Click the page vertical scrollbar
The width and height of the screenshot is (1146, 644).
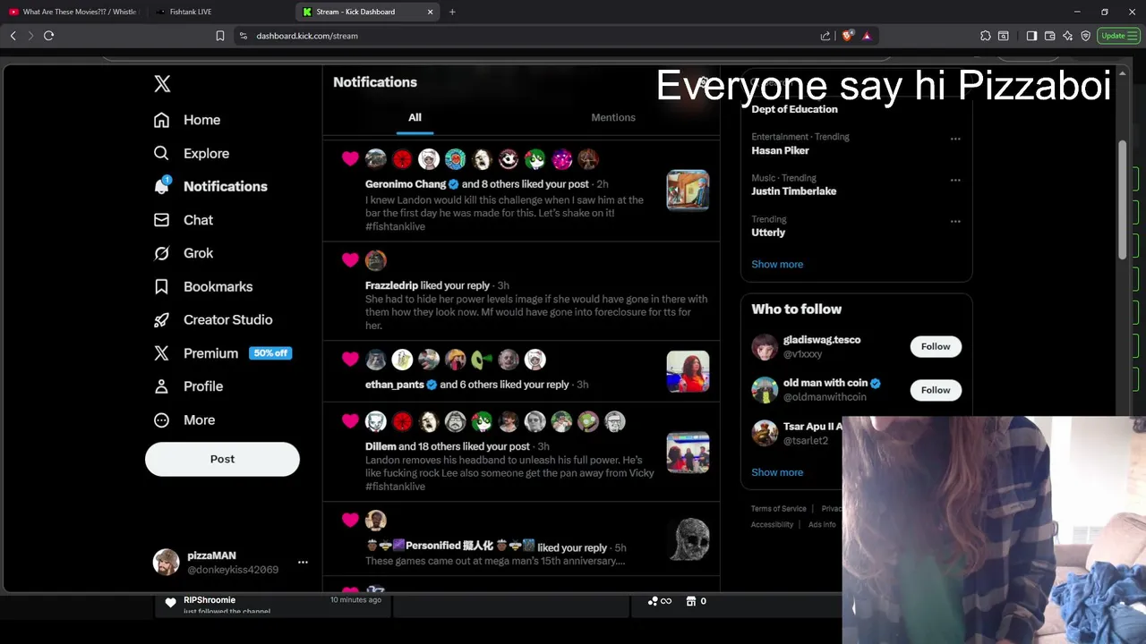[1123, 199]
